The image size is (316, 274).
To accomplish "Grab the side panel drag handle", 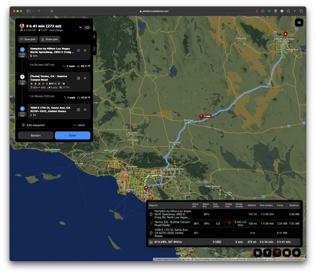I will 94,49.
